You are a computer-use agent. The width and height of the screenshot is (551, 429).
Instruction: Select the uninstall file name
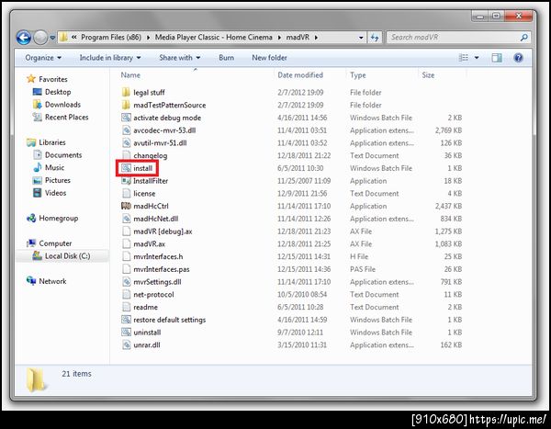point(147,333)
